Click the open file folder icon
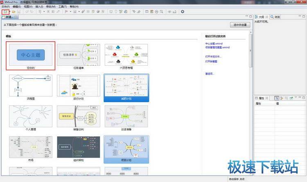The image size is (307, 182). (x=14, y=11)
